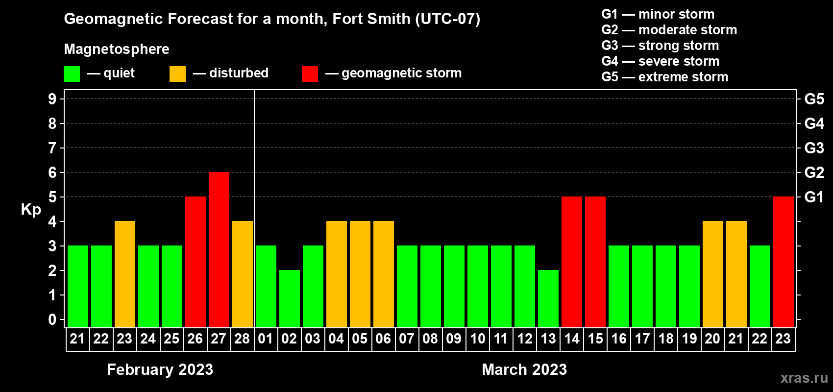Select the red bar for March 15
Image resolution: width=833 pixels, height=392 pixels.
click(x=595, y=262)
